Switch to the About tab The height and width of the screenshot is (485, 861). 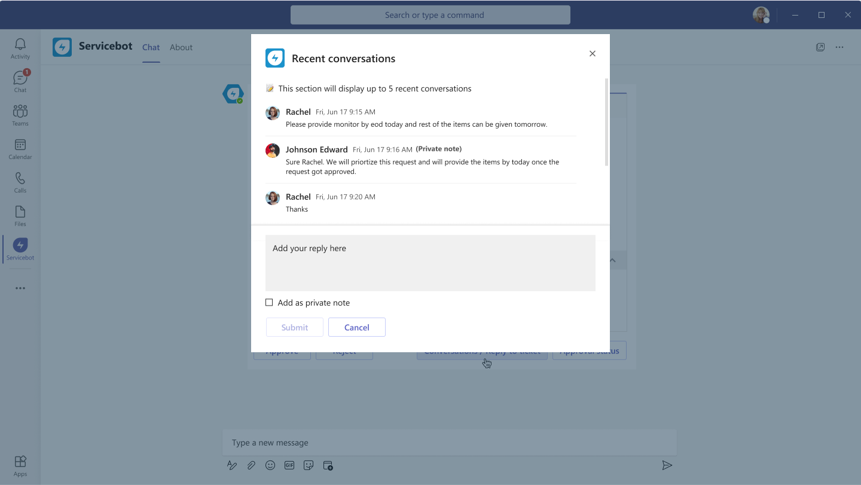pyautogui.click(x=181, y=47)
